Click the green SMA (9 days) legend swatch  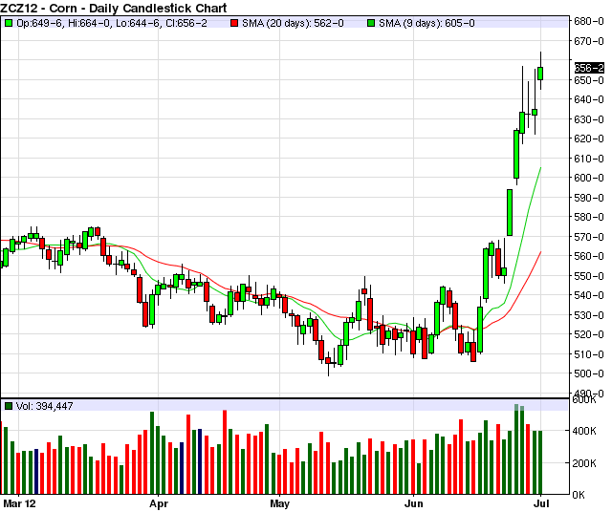pos(371,23)
